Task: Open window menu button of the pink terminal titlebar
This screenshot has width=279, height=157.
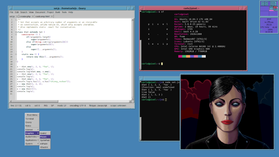Action: [142, 8]
